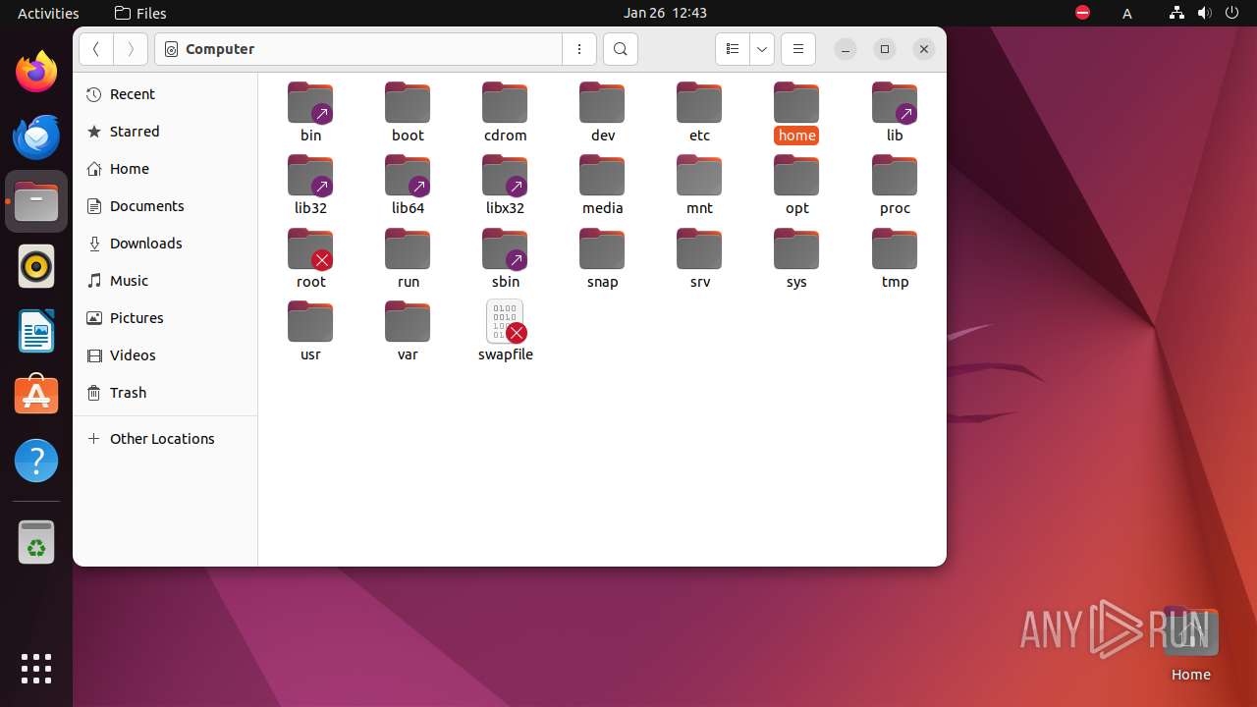Screen dimensions: 1257x707
Task: Open Recent in the sidebar
Action: pyautogui.click(x=165, y=94)
